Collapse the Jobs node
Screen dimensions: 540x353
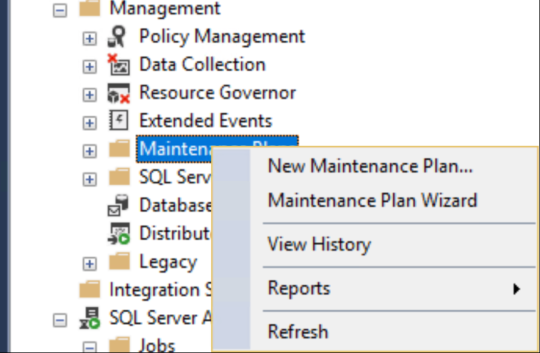[x=90, y=347]
